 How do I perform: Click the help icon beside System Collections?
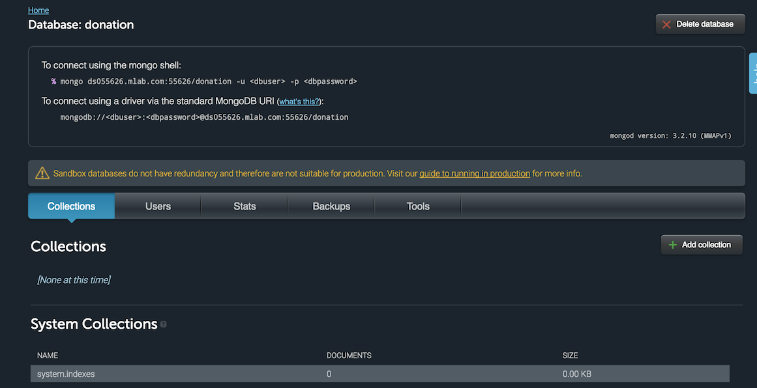click(164, 324)
